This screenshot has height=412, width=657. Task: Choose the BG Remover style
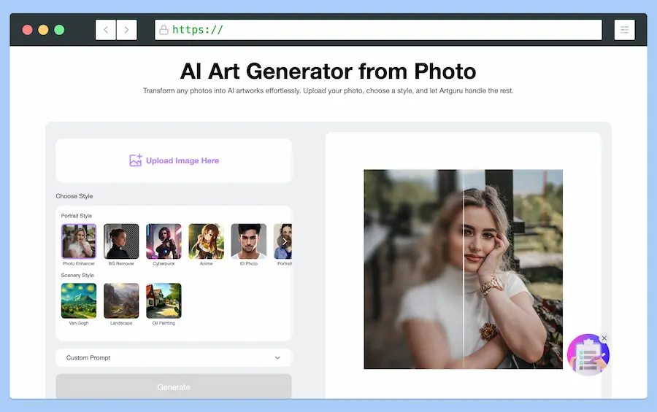point(121,241)
